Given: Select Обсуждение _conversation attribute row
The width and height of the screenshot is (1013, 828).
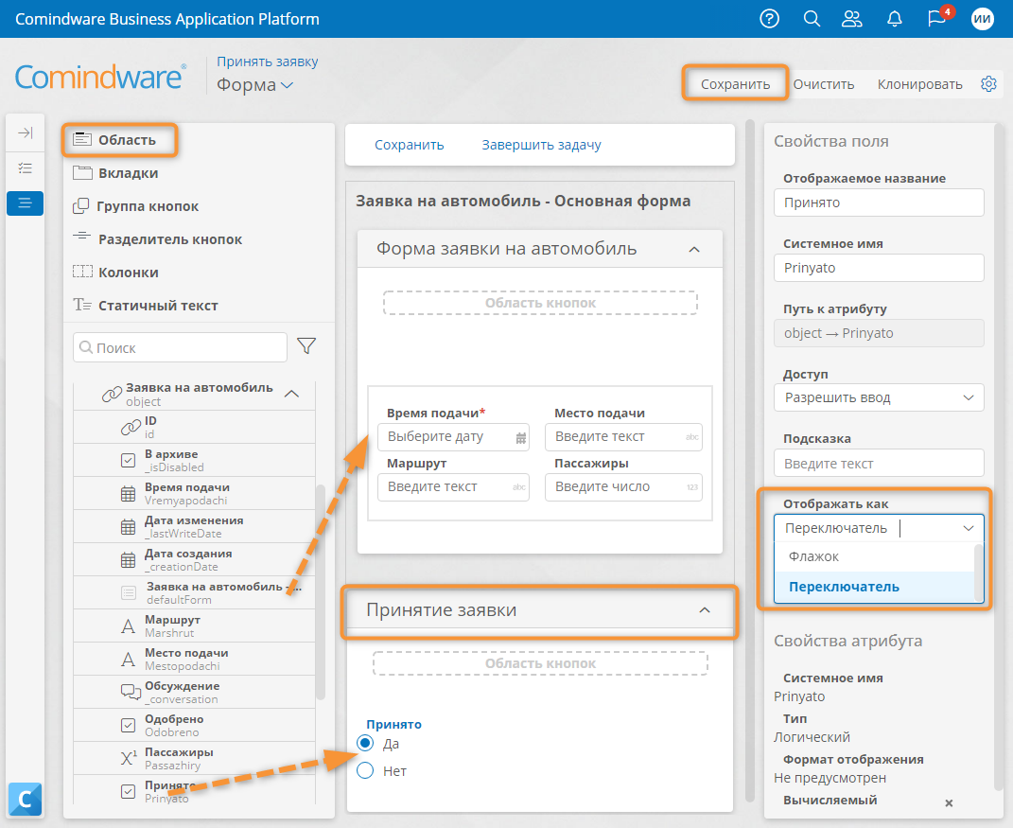Looking at the screenshot, I should (195, 693).
